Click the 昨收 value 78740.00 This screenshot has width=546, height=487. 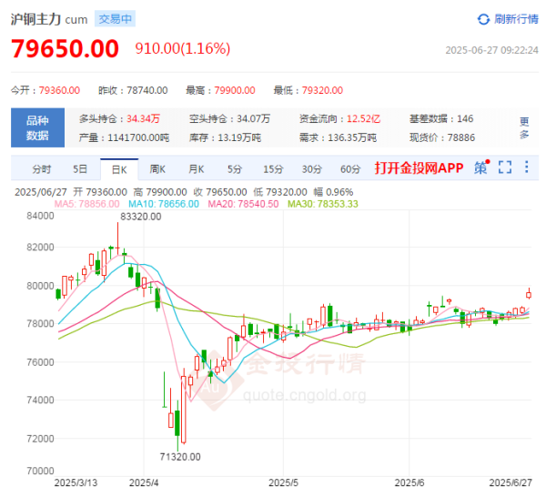(x=147, y=90)
